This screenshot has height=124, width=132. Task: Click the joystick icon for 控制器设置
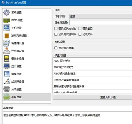7,51
